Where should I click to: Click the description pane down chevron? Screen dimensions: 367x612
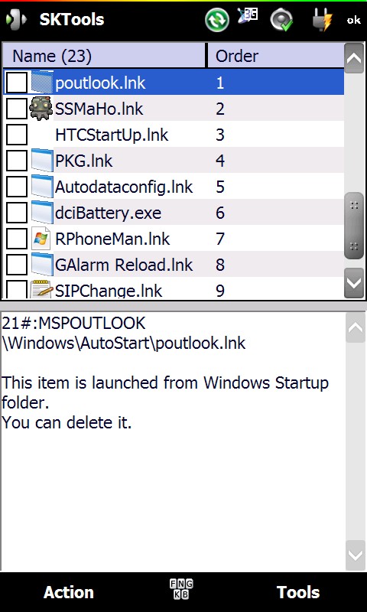pos(356,555)
